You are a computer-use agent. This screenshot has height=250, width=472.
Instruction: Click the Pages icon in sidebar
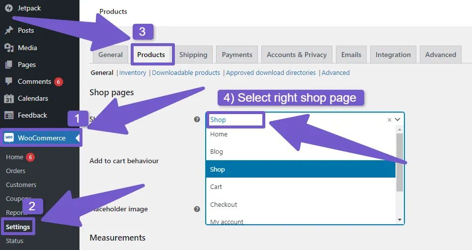9,64
